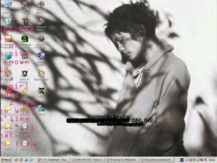Expand hidden tray icons arrow

click(187, 160)
